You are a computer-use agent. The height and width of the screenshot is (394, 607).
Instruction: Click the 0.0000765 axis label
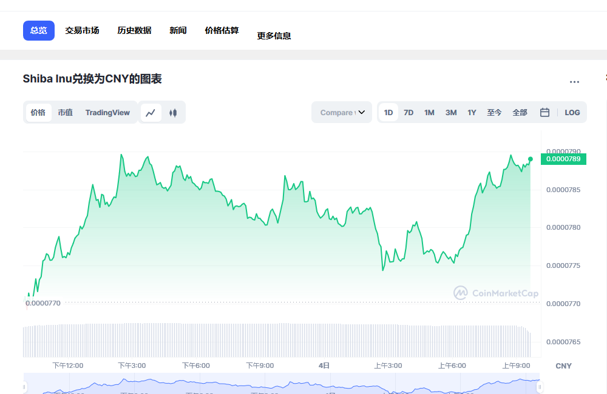(x=563, y=342)
